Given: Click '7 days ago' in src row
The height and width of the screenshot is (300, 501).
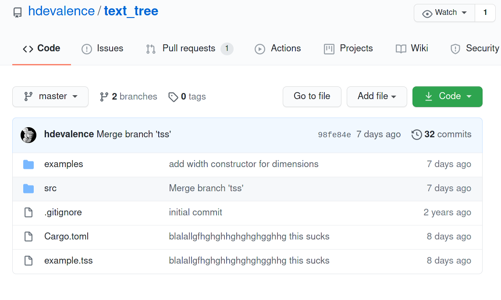Looking at the screenshot, I should click(449, 188).
